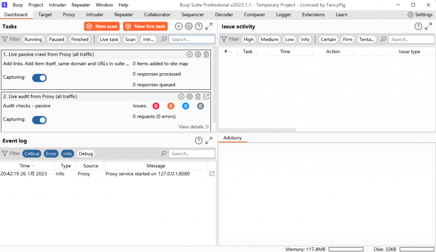
Task: Open task settings gear in Tasks header
Action: pyautogui.click(x=189, y=26)
